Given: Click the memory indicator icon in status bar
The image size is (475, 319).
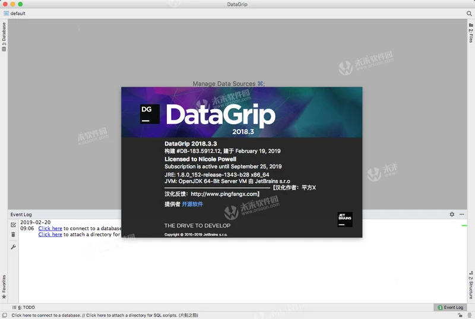Looking at the screenshot, I should [x=469, y=315].
